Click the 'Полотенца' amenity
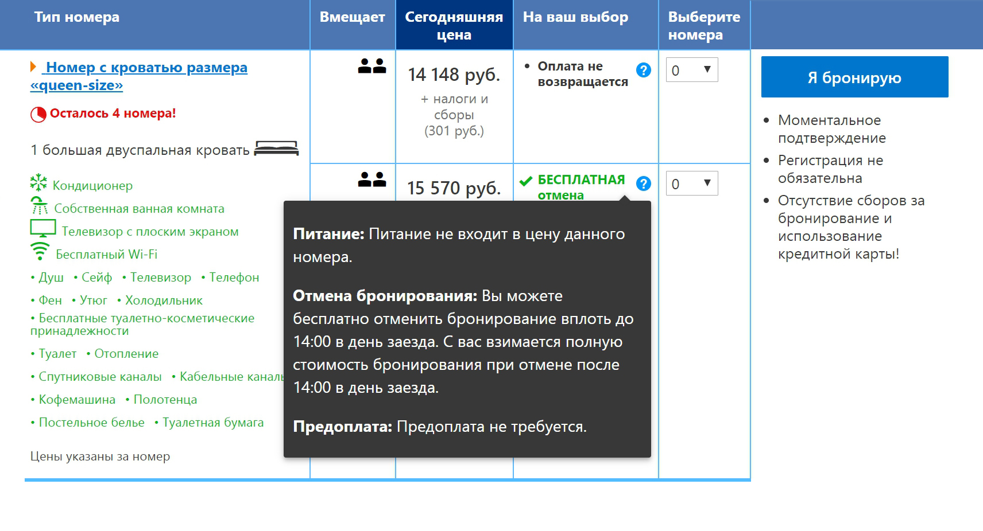 (165, 400)
